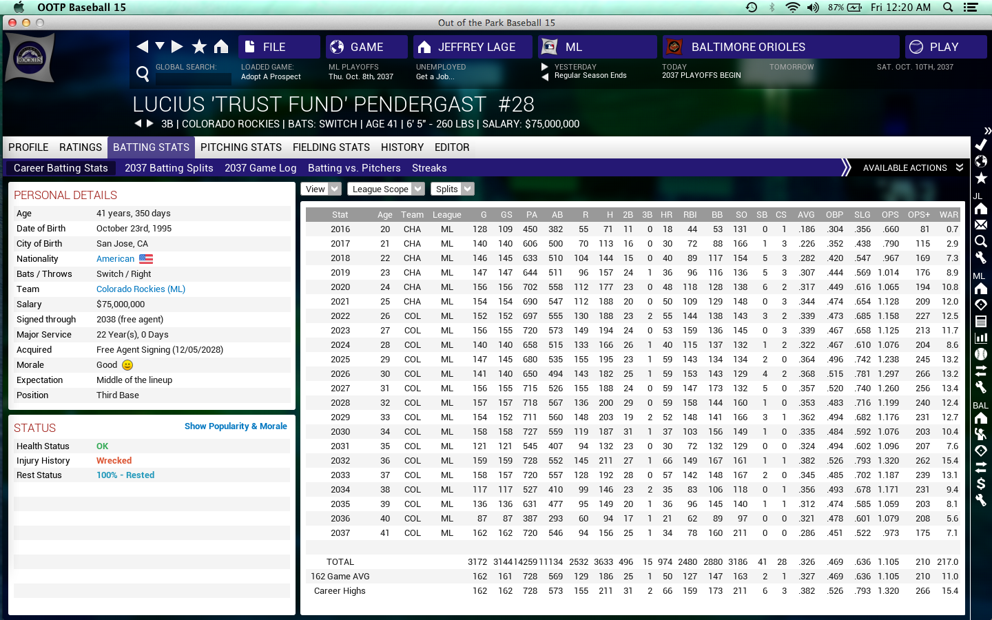Jump to the previous player via left arrow
Image resolution: width=992 pixels, height=620 pixels.
tap(138, 123)
